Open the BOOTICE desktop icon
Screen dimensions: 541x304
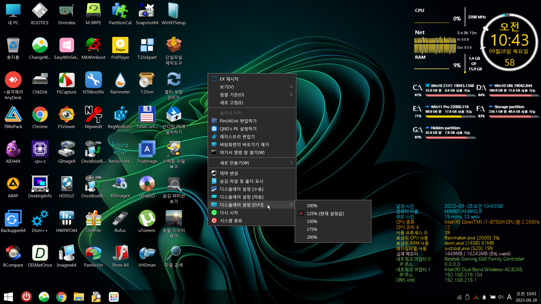pos(40,14)
